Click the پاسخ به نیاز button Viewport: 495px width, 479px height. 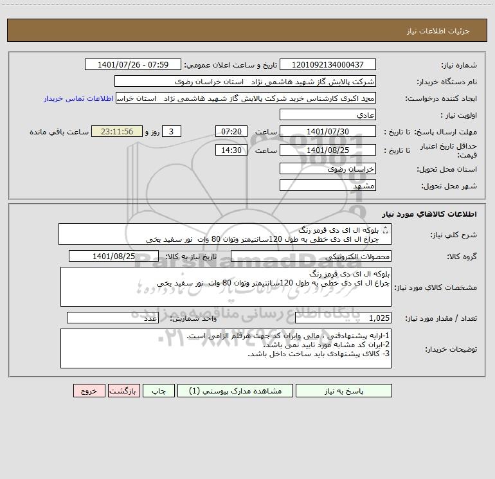[x=344, y=390]
